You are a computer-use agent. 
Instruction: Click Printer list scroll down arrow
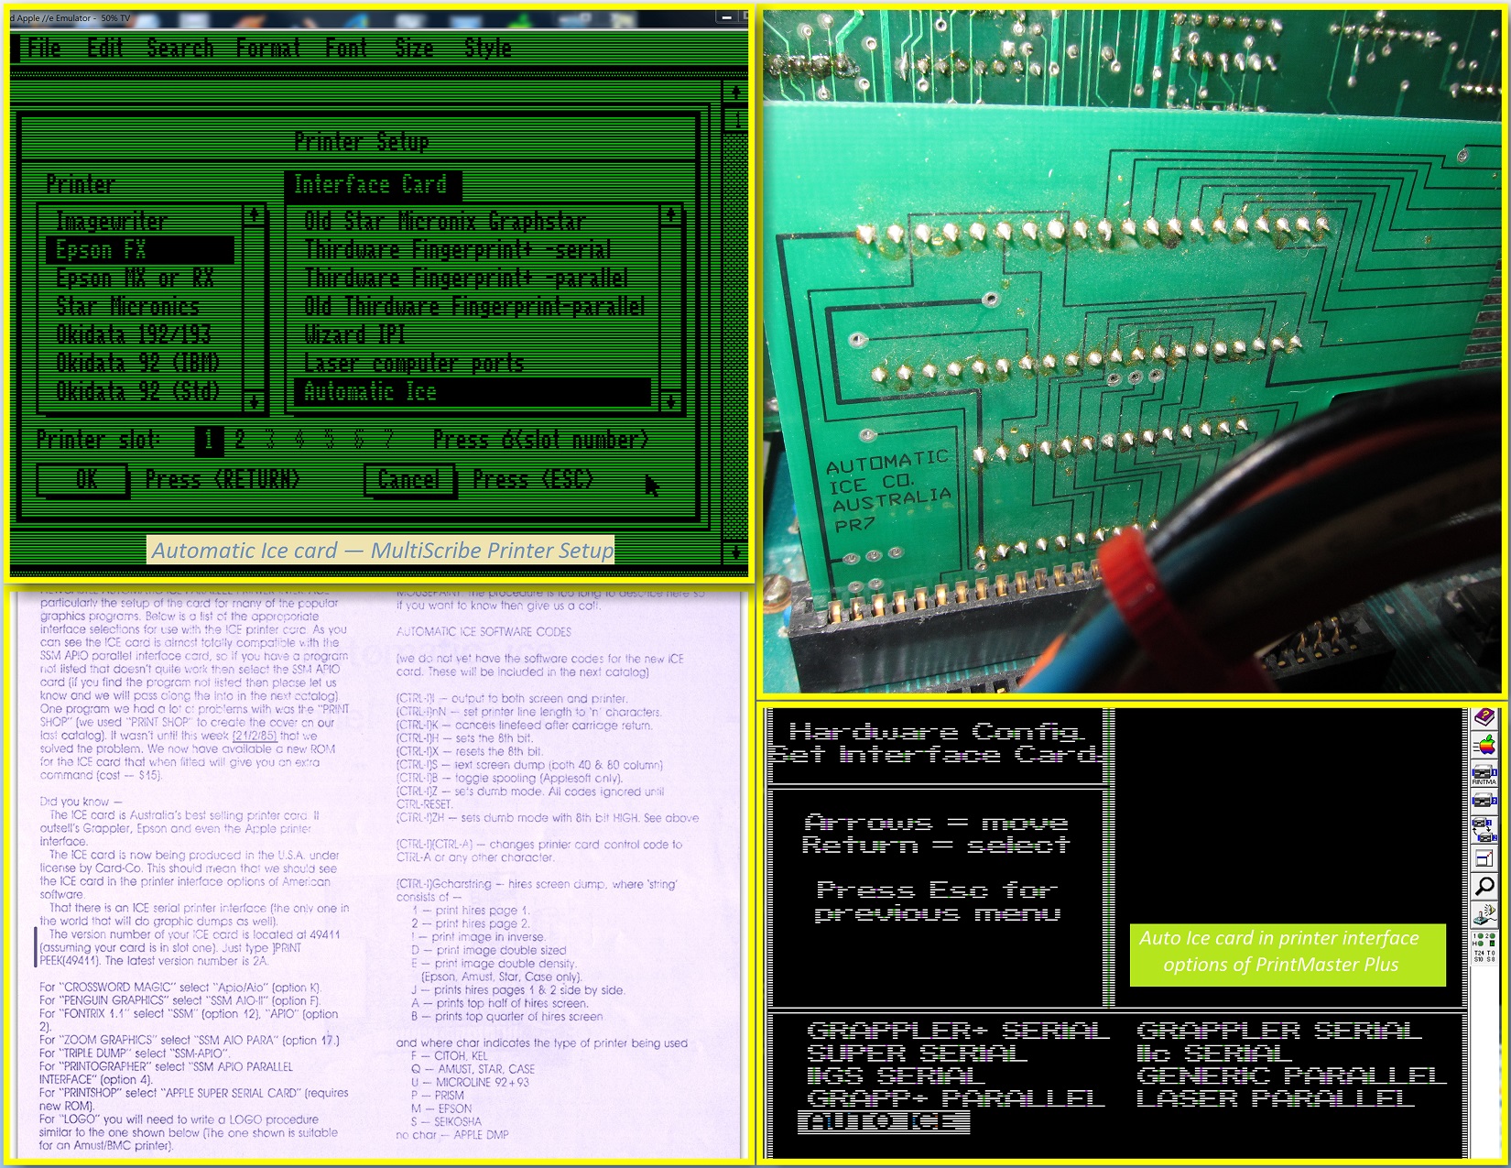[x=255, y=401]
